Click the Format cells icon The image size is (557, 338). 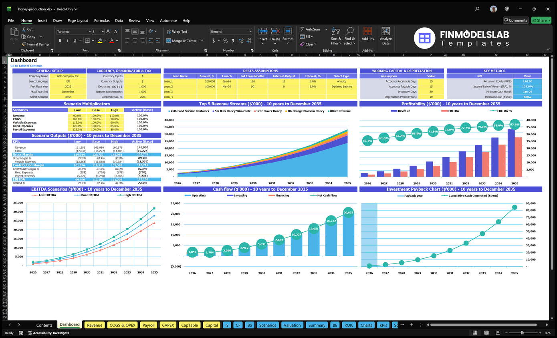pyautogui.click(x=288, y=31)
